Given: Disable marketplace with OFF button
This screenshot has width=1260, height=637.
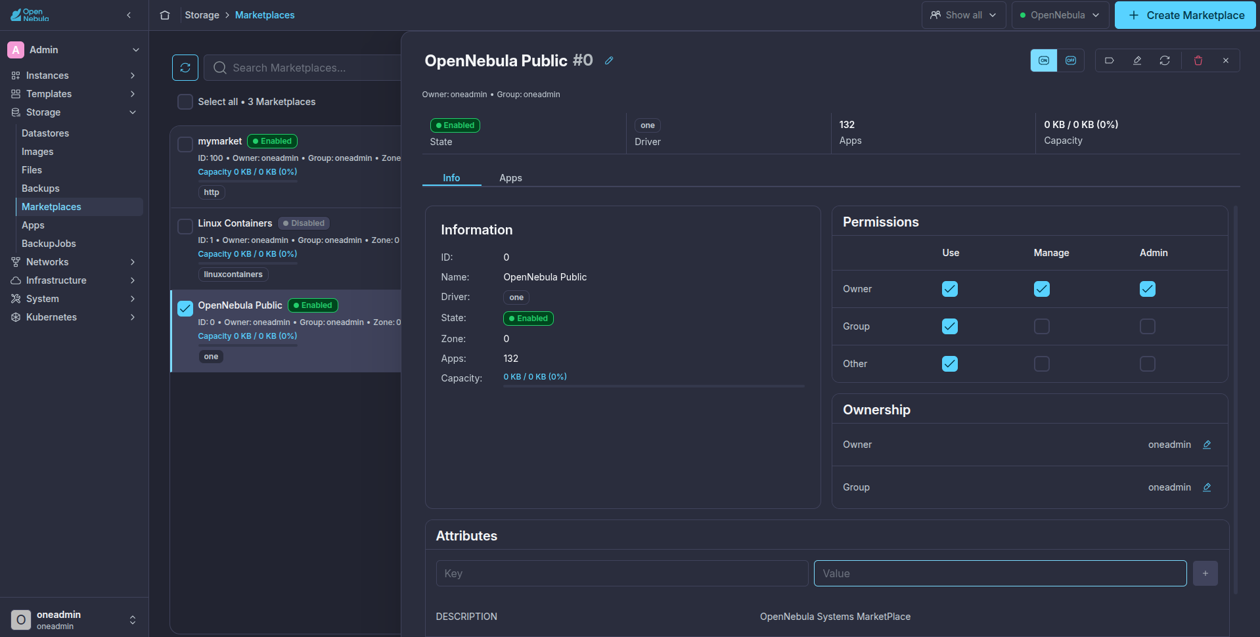Looking at the screenshot, I should coord(1071,60).
